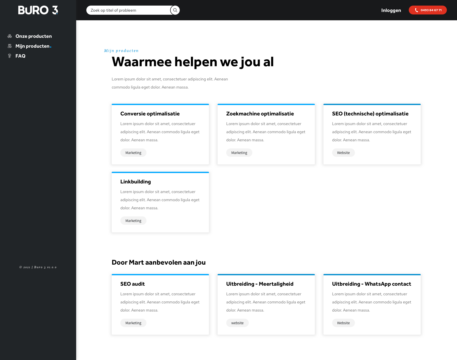Screen dimensions: 457x360
Task: Click the Buro 3 logo
Action: pyautogui.click(x=38, y=10)
